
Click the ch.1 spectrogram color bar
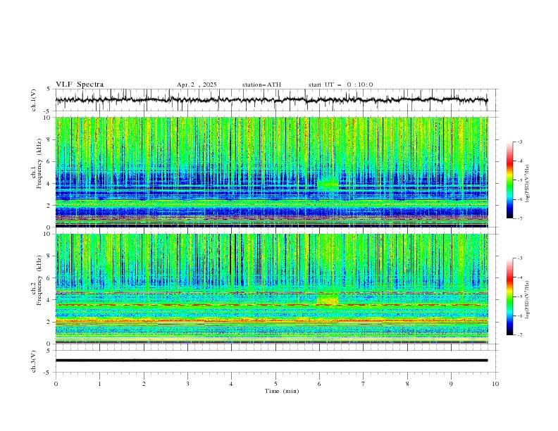509,180
